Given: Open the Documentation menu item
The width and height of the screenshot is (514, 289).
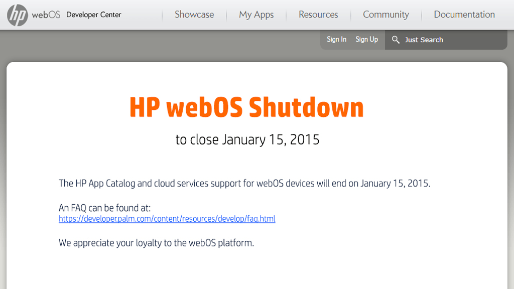Looking at the screenshot, I should [x=464, y=15].
